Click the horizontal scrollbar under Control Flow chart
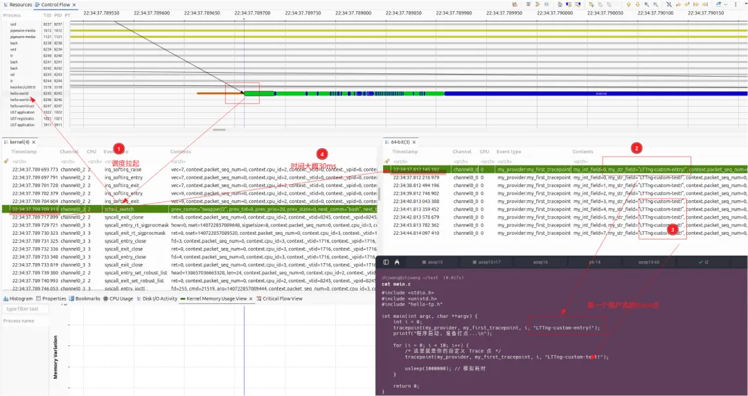The width and height of the screenshot is (748, 396). pos(220,129)
